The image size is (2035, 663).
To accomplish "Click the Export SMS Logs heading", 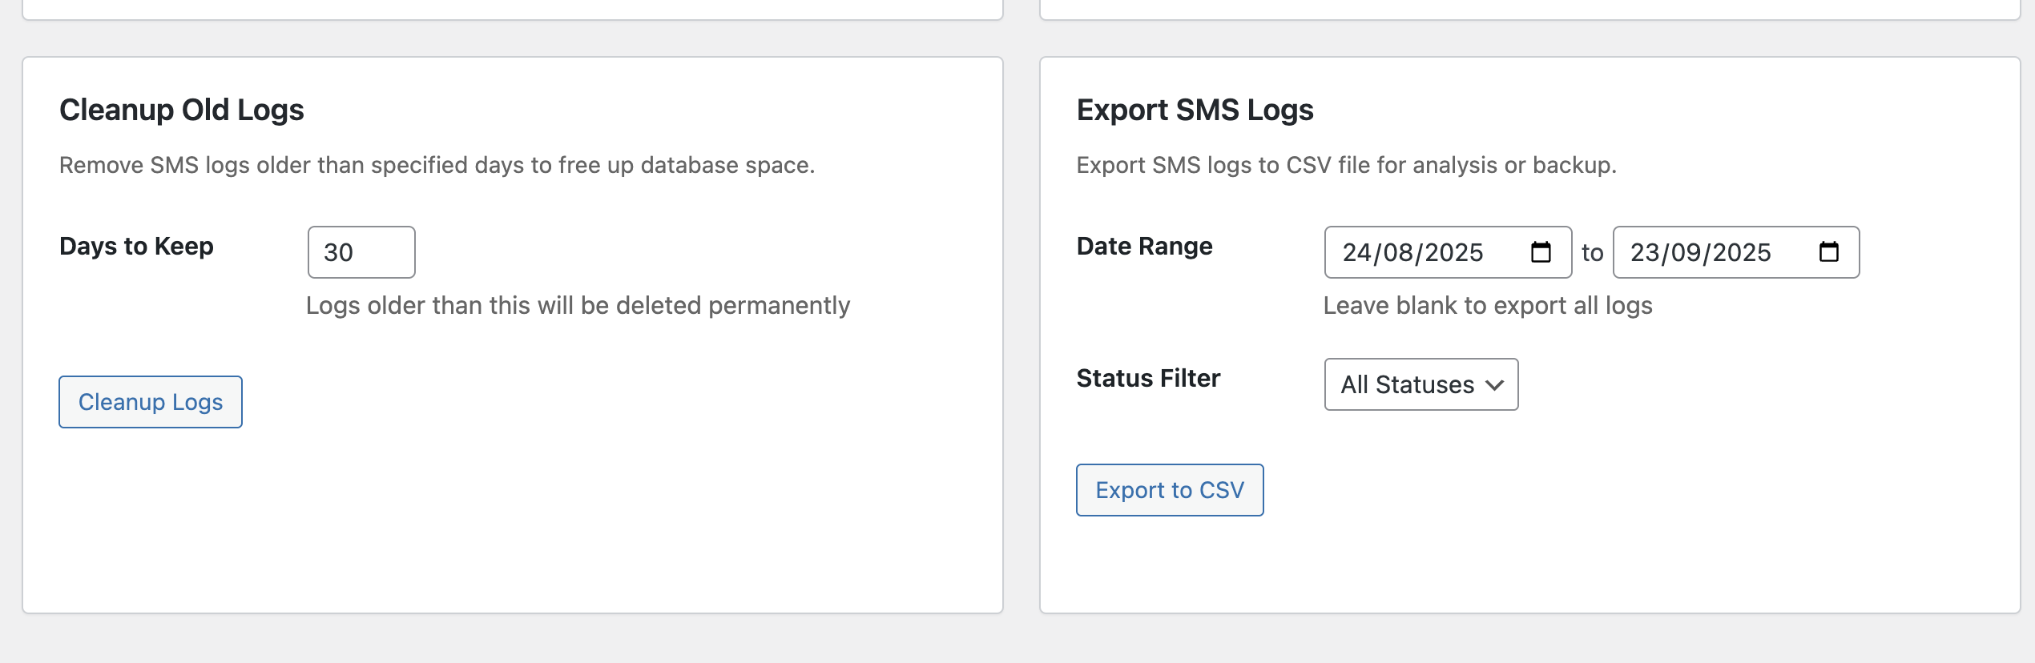I will click(x=1195, y=110).
